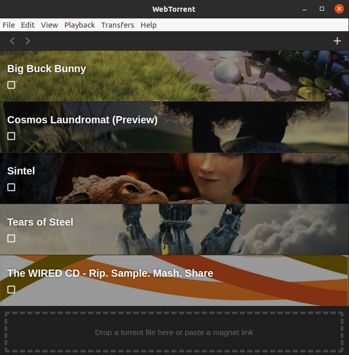
Task: Select The WIRED CD torrent title
Action: [x=110, y=273]
